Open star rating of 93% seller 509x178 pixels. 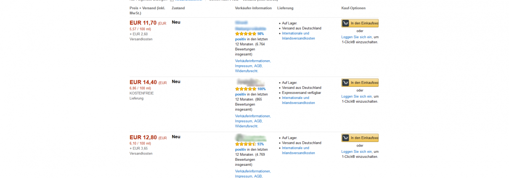pos(246,144)
